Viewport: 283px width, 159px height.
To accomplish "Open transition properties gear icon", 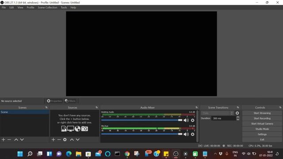I will tap(237, 113).
